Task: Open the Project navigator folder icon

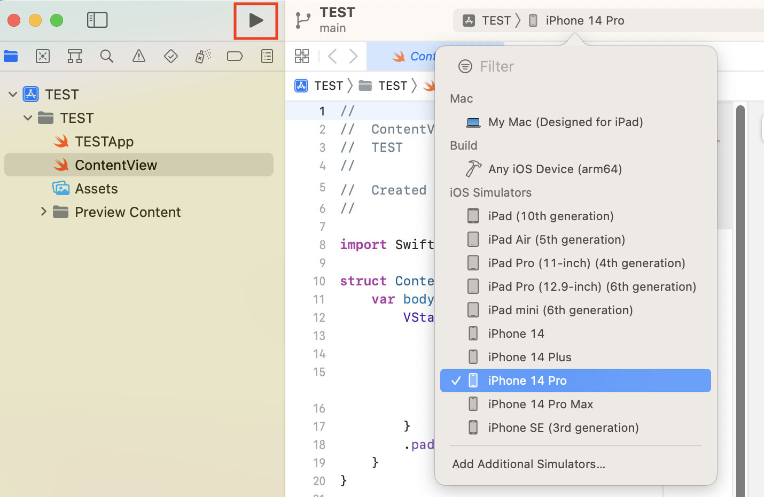Action: pyautogui.click(x=11, y=56)
